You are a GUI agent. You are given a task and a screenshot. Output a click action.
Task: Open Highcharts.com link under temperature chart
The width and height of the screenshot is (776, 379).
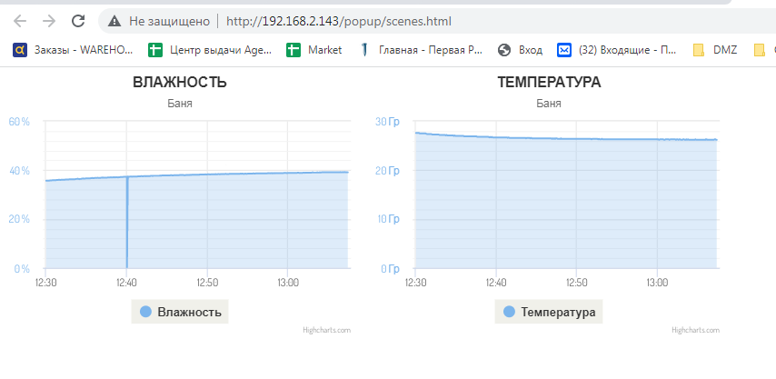[695, 330]
